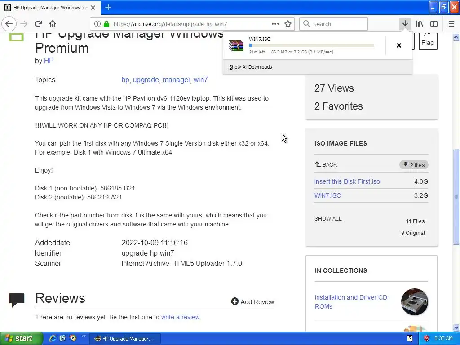Open the HP author link
This screenshot has width=460, height=345.
(x=49, y=61)
